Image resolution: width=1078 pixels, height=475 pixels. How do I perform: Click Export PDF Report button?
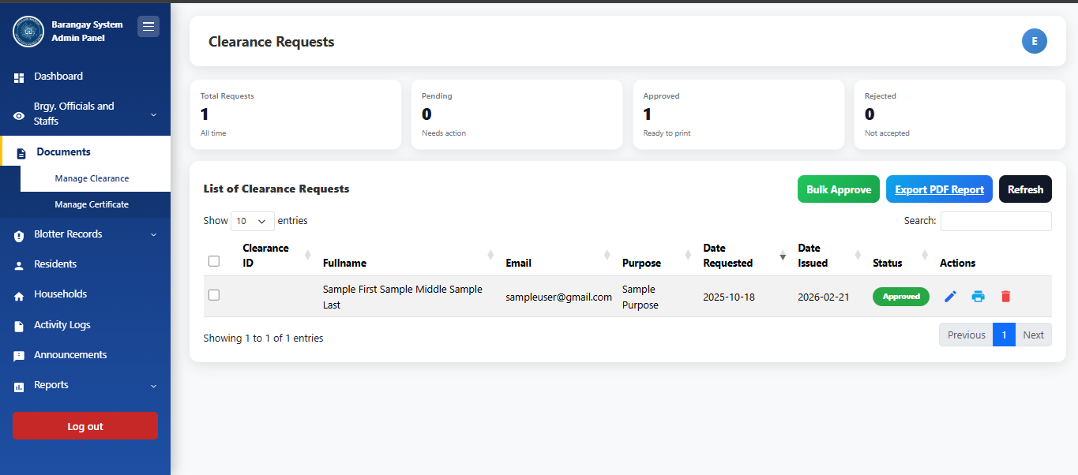[x=939, y=189]
